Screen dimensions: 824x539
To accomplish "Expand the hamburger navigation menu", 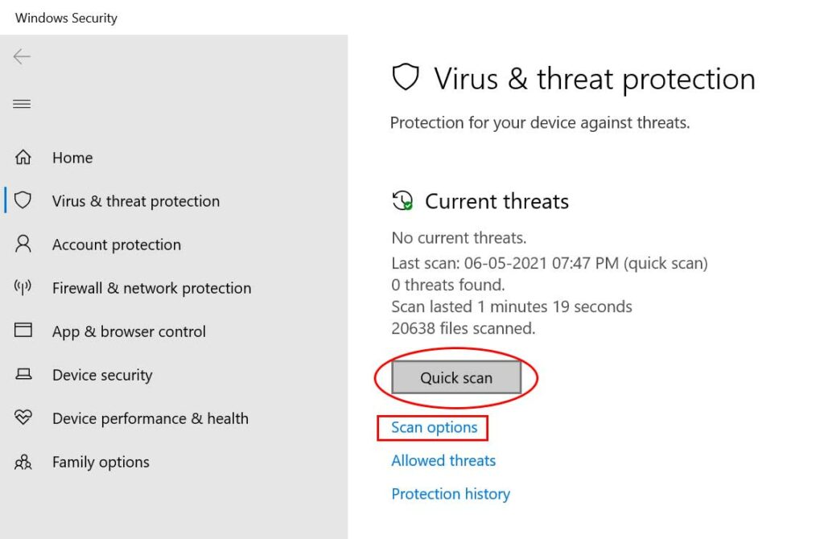I will pyautogui.click(x=22, y=104).
